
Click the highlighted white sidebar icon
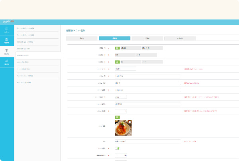(x=7, y=51)
